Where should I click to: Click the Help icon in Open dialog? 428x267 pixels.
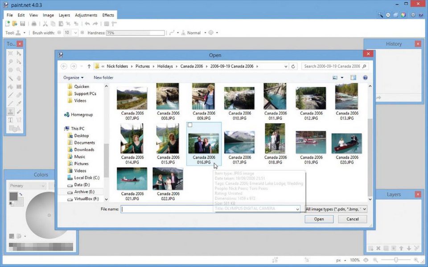[365, 77]
